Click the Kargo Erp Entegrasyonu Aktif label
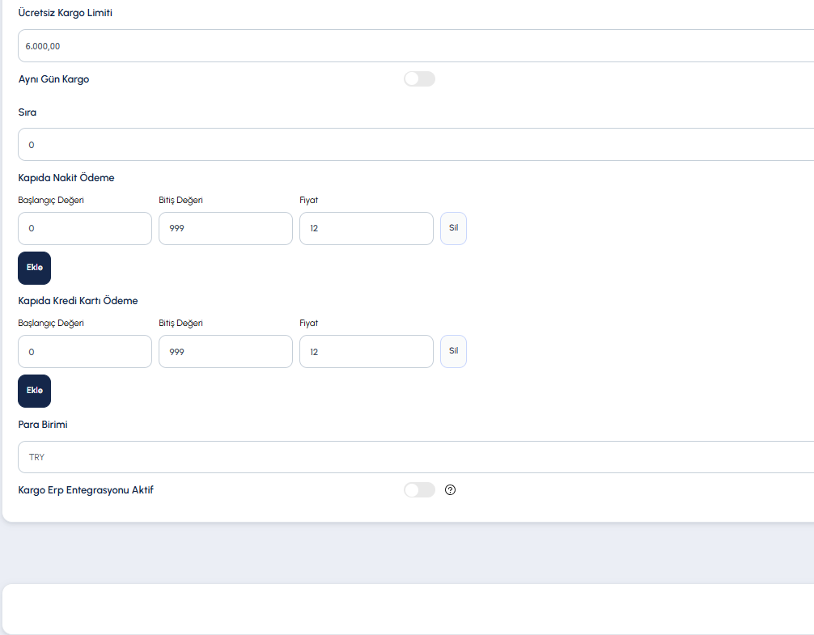814x635 pixels. click(x=86, y=490)
